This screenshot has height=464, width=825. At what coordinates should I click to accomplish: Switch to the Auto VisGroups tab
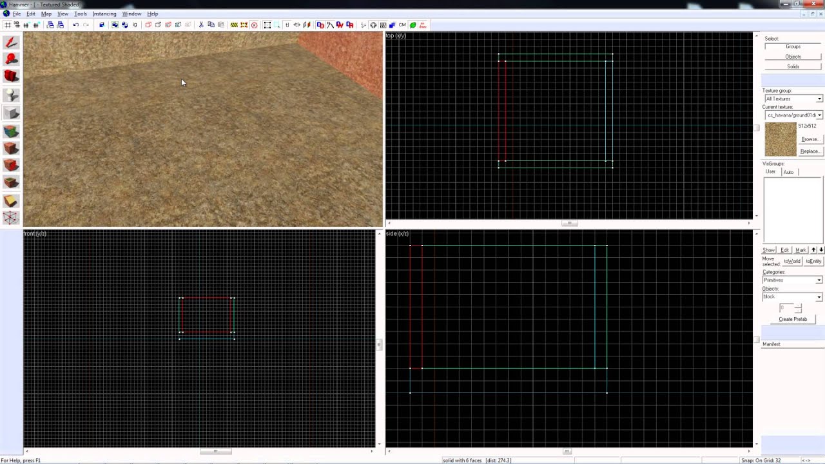[789, 172]
